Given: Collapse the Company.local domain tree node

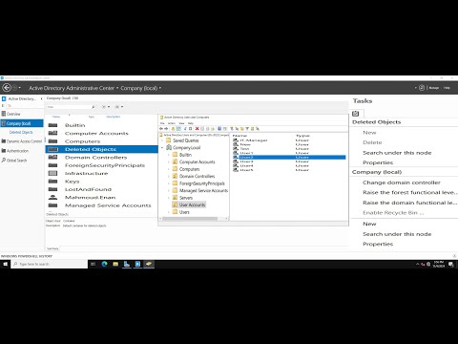Looking at the screenshot, I should [x=162, y=148].
